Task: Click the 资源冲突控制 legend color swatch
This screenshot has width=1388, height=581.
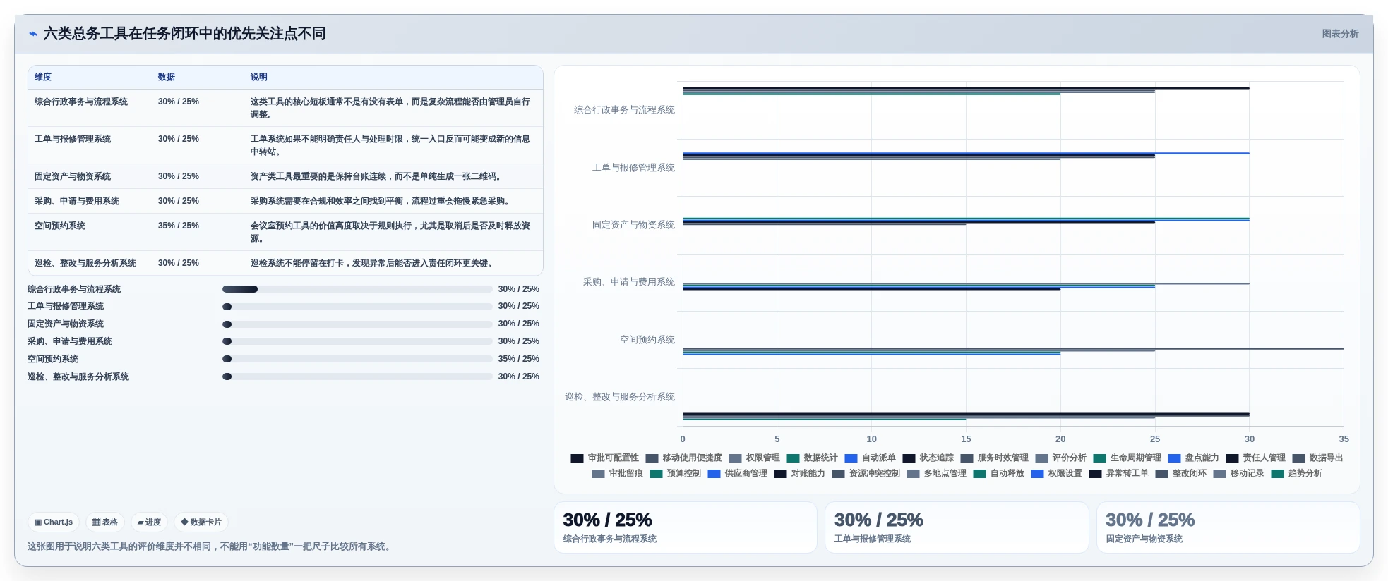Action: (x=838, y=474)
